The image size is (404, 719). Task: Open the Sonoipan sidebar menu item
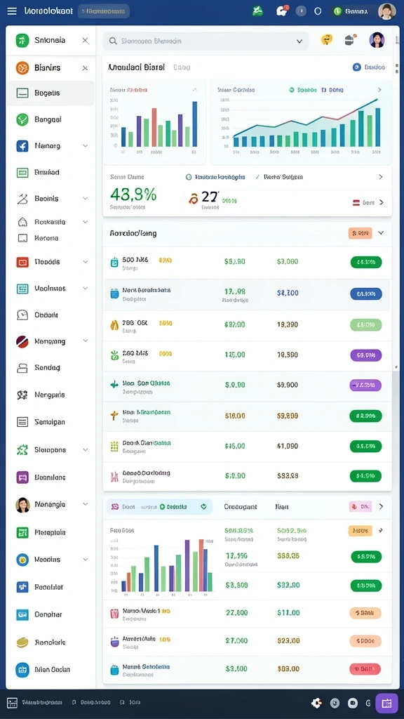pos(50,422)
